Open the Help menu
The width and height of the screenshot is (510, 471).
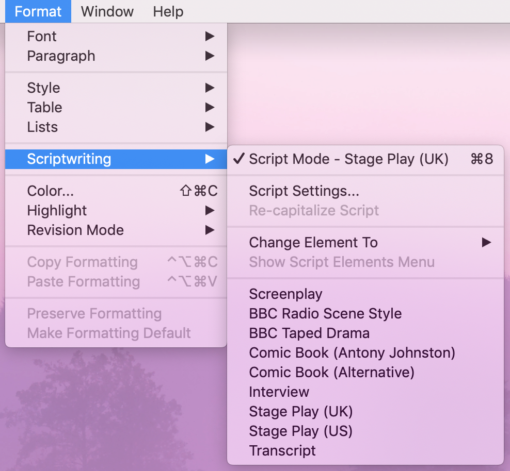[x=168, y=11]
